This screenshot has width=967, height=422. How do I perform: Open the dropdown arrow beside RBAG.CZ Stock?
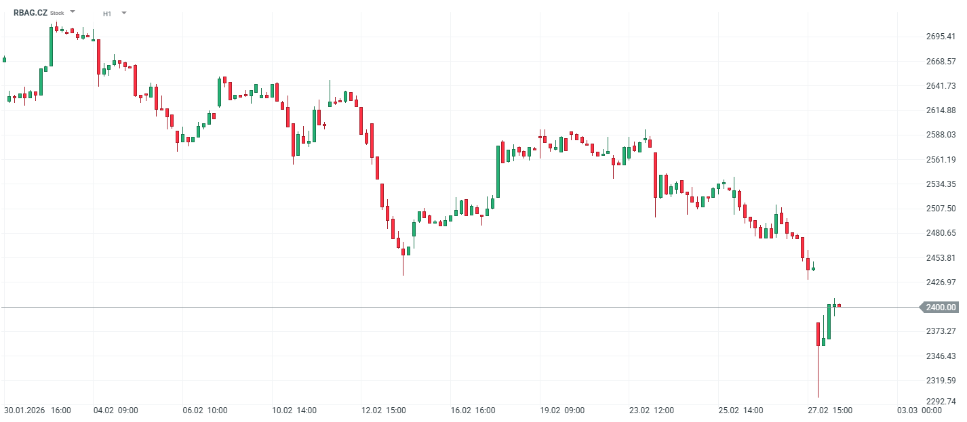click(73, 12)
